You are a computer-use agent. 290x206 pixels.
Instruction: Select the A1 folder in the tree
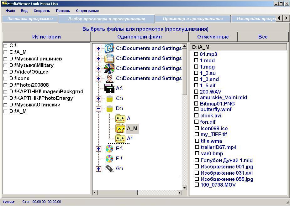point(130,138)
